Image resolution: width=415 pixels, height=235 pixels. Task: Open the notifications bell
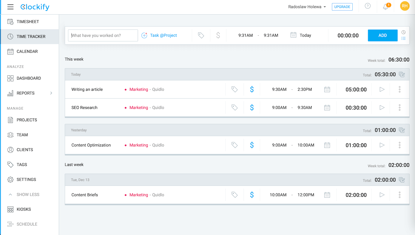click(385, 6)
